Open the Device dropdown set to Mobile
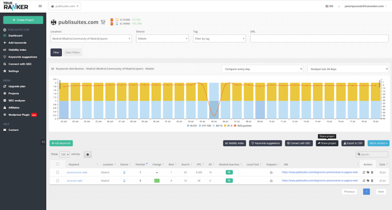 point(162,38)
